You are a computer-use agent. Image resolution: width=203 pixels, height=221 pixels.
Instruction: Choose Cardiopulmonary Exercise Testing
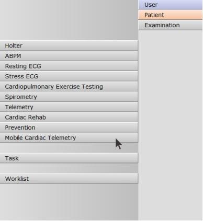(69, 87)
